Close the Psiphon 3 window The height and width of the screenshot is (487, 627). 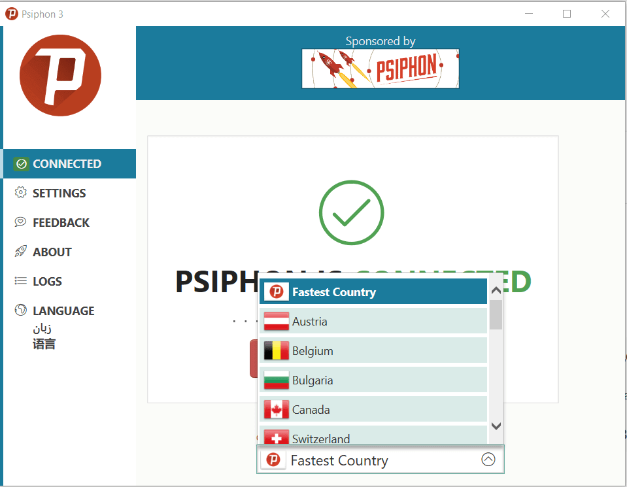point(605,14)
